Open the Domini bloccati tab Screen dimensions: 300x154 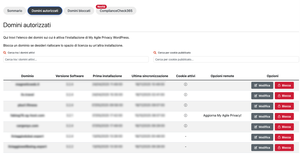point(79,11)
